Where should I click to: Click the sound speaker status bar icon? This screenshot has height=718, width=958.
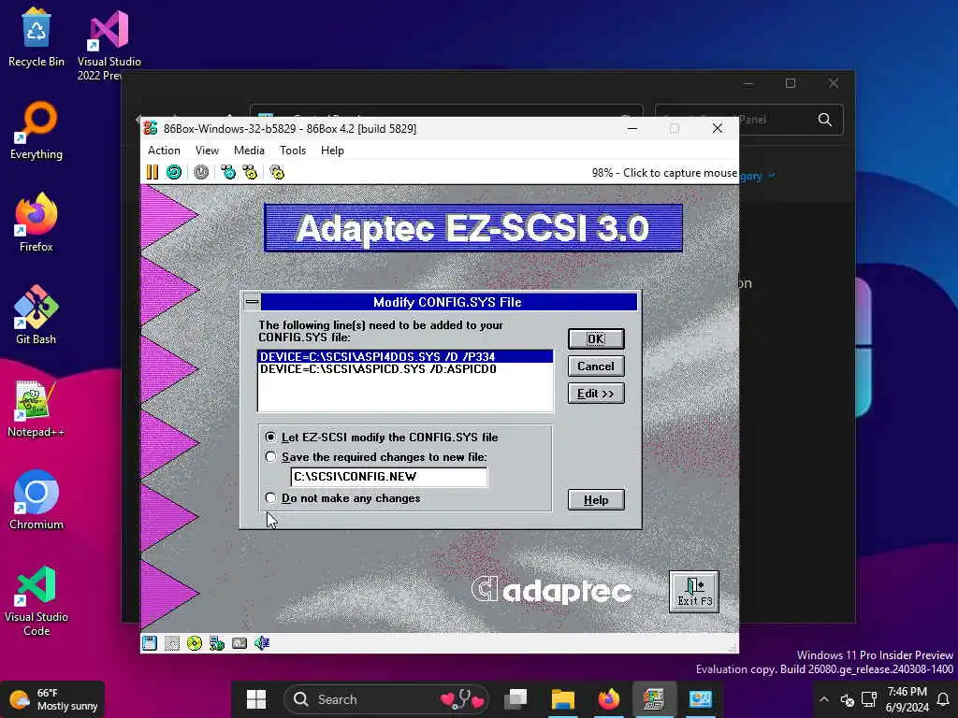(x=262, y=643)
